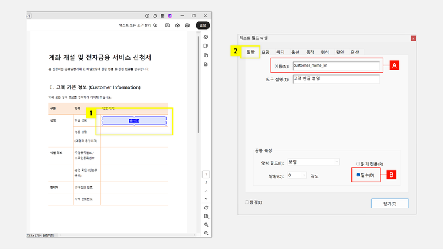Switch to the 형식 tab
Viewport: 443px width, 249px height.
325,52
